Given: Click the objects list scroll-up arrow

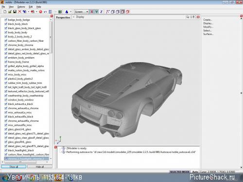Looking at the screenshot, I should pos(51,20).
